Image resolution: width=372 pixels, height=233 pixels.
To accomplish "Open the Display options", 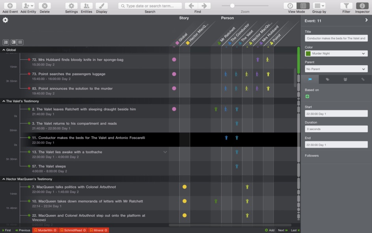I will 101,6.
